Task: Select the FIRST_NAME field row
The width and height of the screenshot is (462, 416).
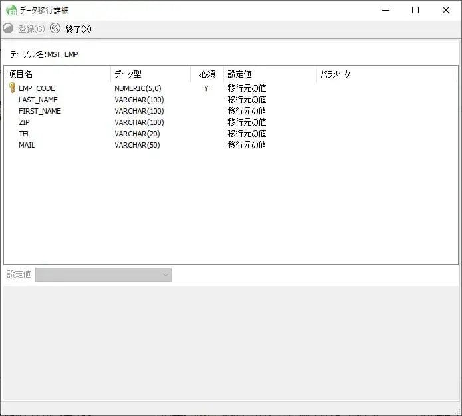Action: tap(40, 111)
